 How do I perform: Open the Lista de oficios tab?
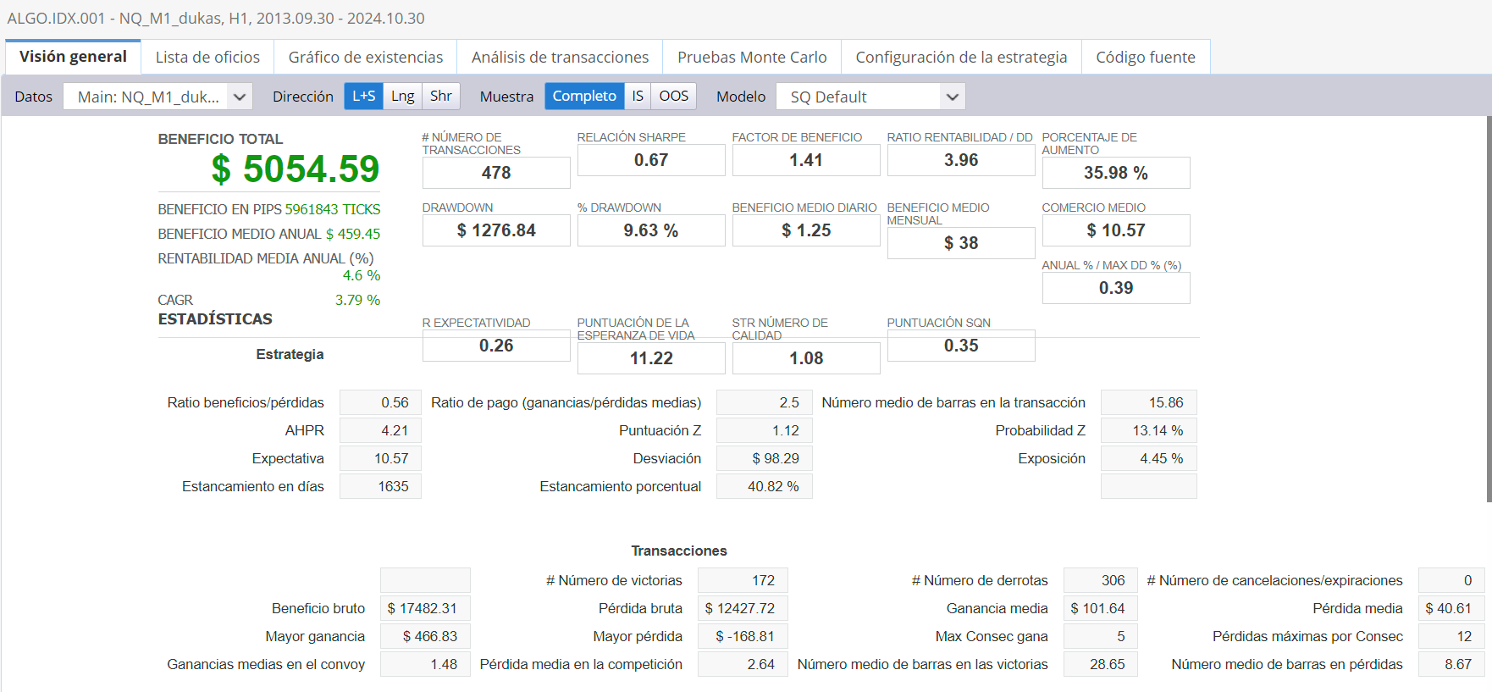coord(207,57)
